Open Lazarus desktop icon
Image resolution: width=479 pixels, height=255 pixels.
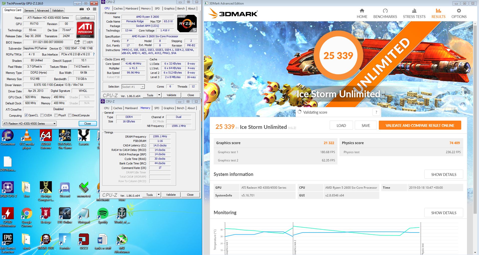coord(84,137)
